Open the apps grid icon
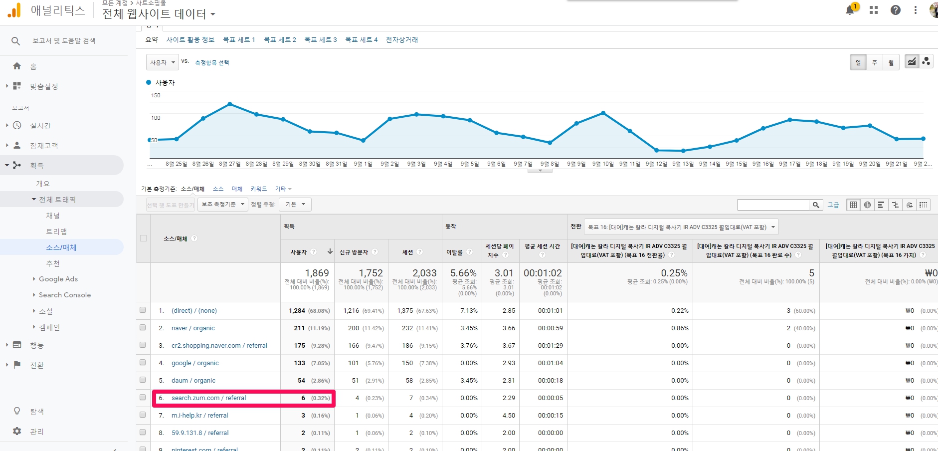 (x=873, y=10)
